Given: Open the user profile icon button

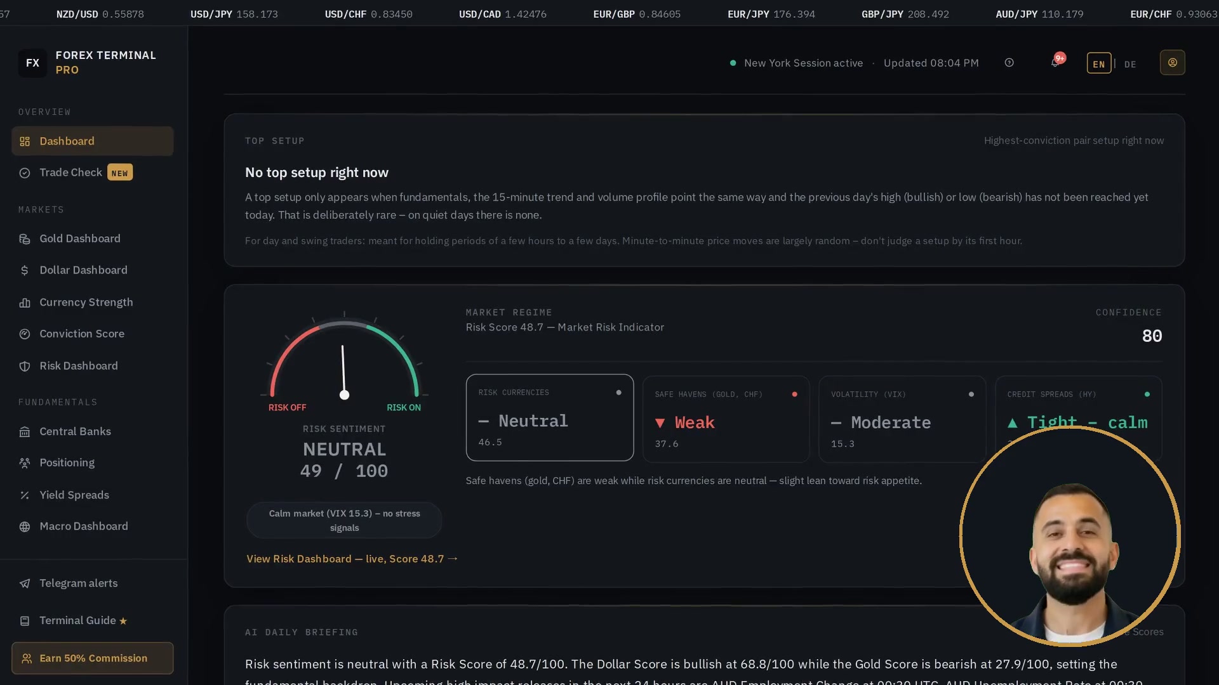Looking at the screenshot, I should pyautogui.click(x=1172, y=63).
